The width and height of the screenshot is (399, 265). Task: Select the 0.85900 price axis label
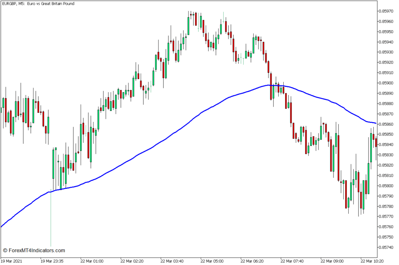tap(386, 83)
